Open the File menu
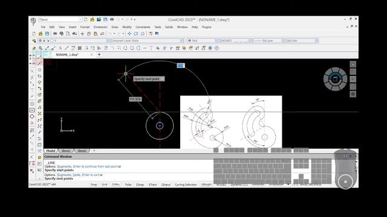The image size is (387, 217). 43,27
